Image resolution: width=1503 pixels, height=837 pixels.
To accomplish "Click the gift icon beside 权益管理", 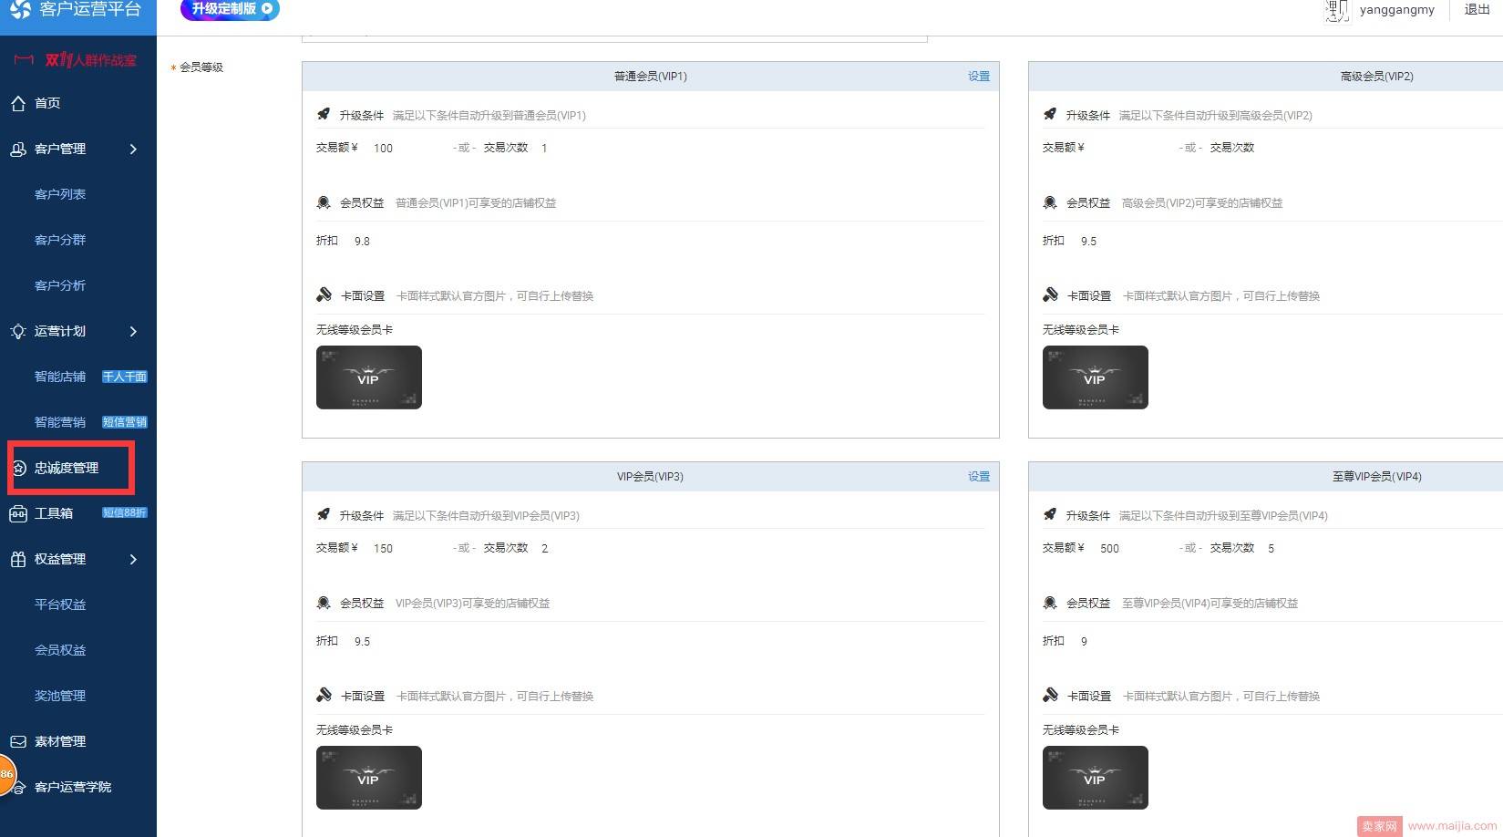I will click(18, 559).
